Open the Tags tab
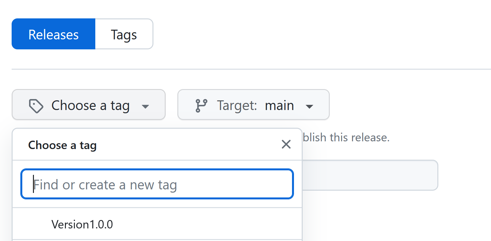Viewport: 491px width, 241px height. click(124, 34)
